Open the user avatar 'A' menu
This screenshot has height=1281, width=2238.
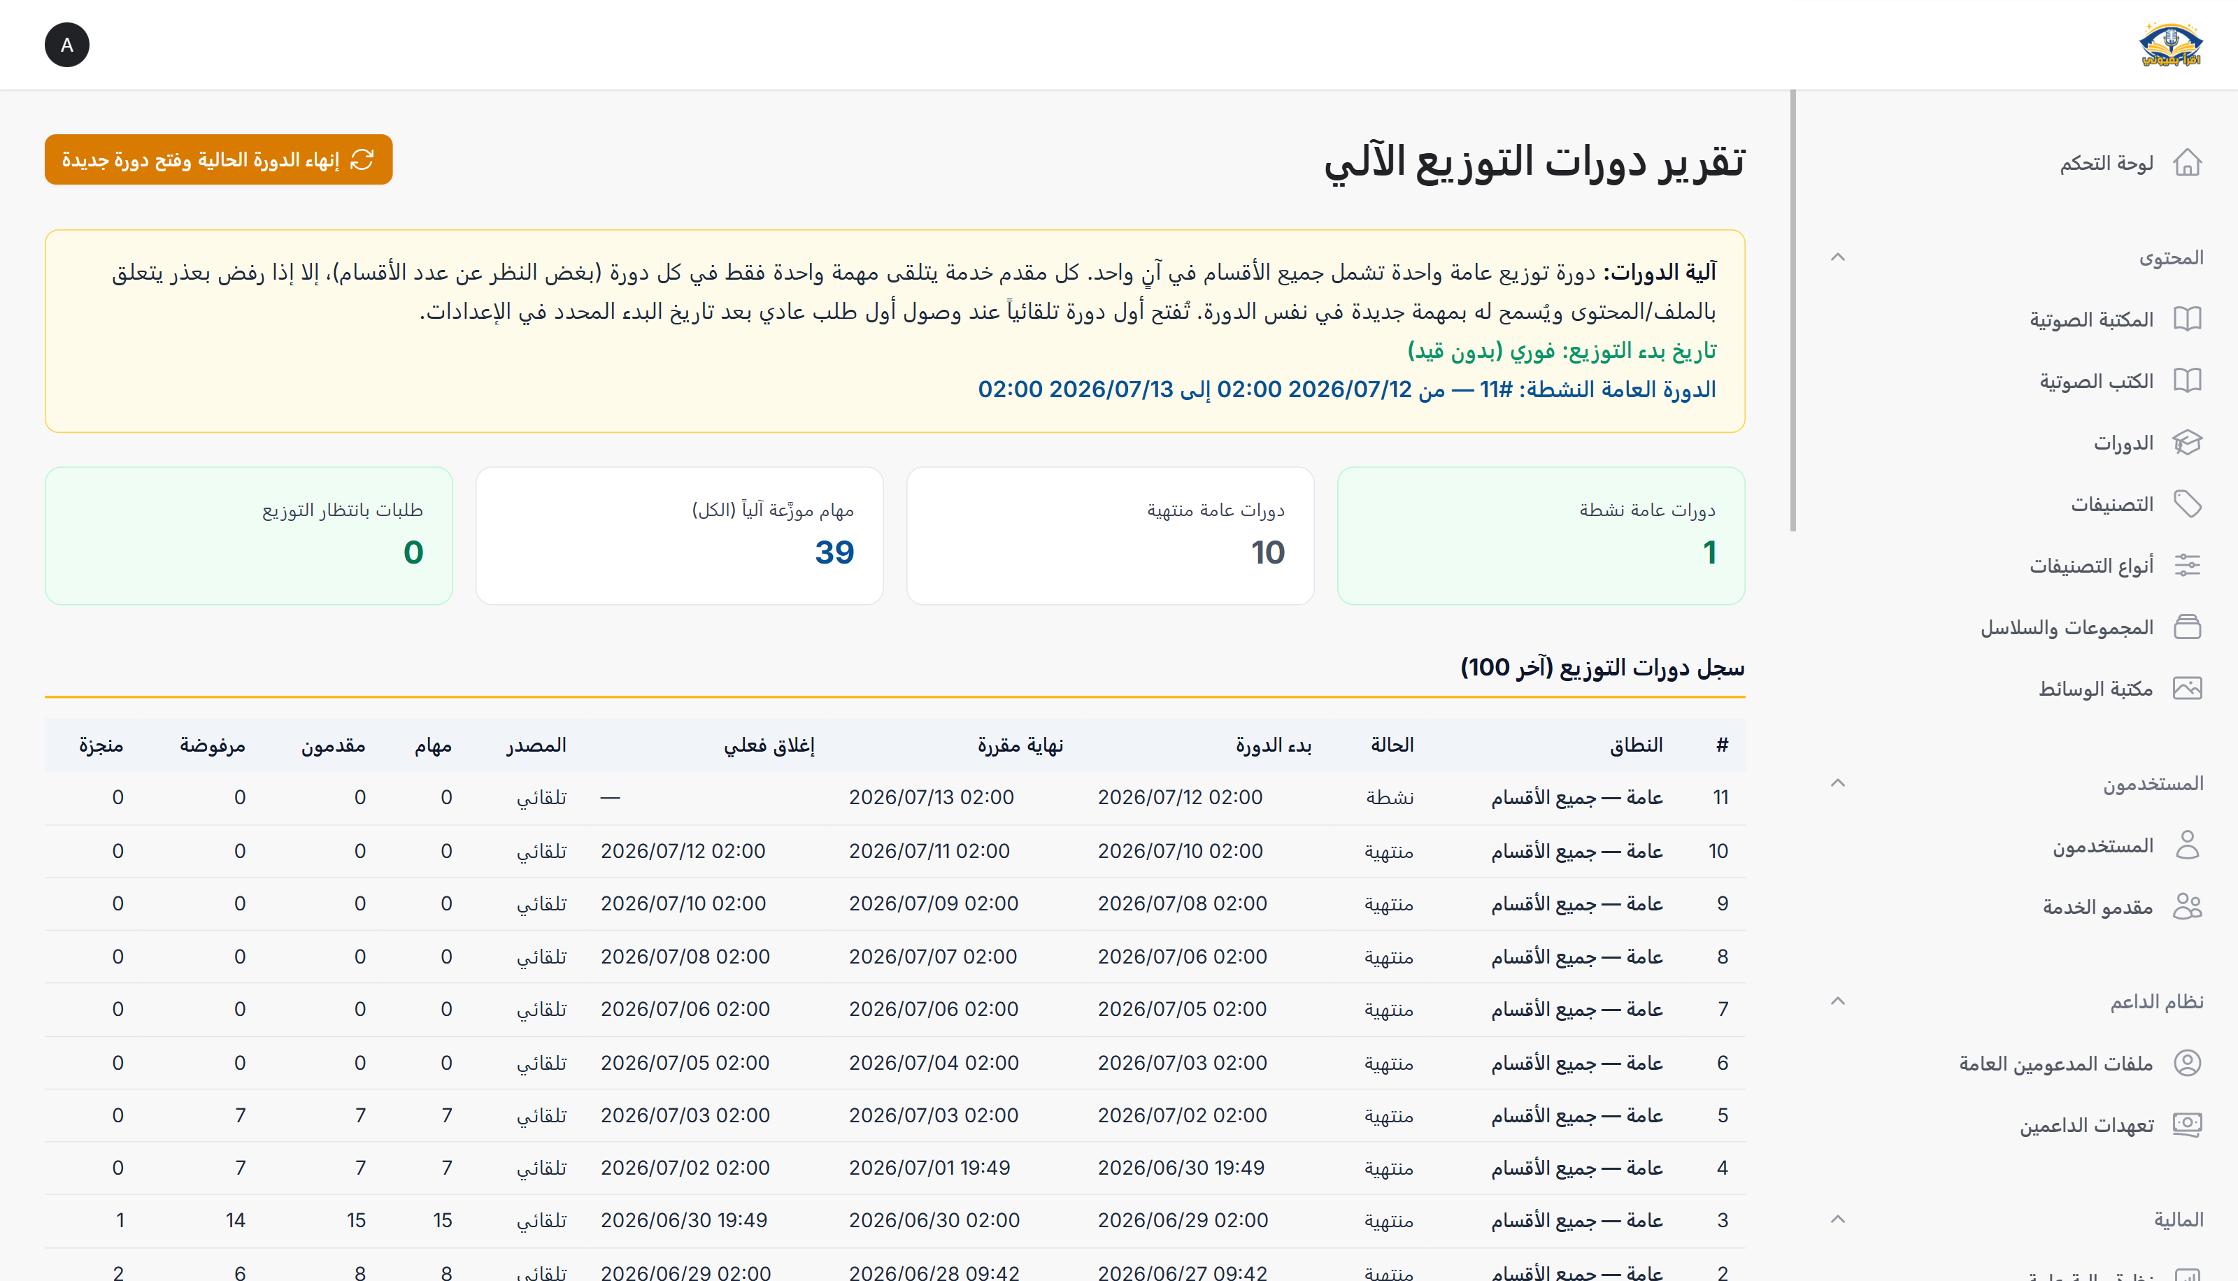pos(67,45)
